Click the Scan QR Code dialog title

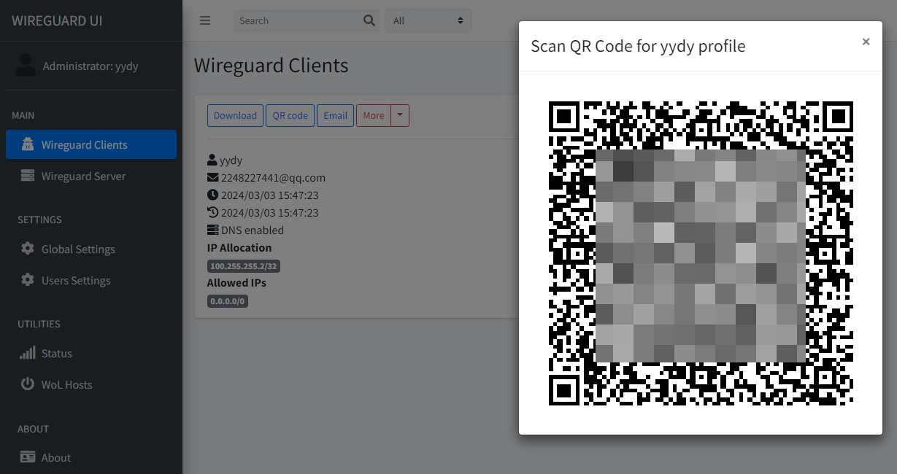click(638, 46)
